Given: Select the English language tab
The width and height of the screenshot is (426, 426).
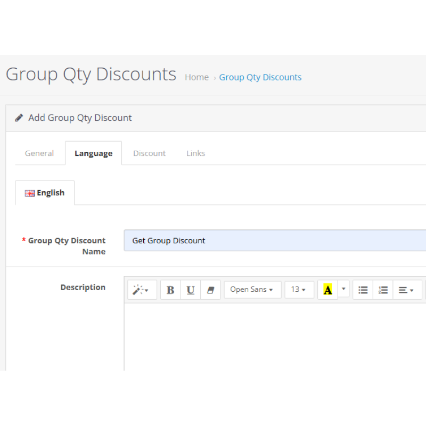Looking at the screenshot, I should click(45, 193).
